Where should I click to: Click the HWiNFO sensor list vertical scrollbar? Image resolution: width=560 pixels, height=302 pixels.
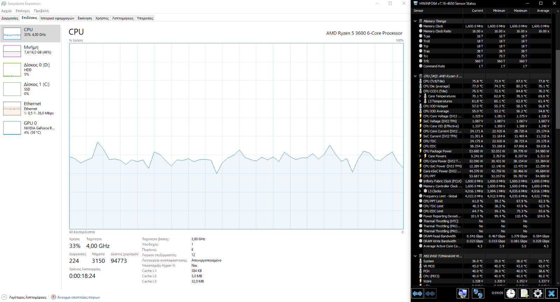click(558, 89)
